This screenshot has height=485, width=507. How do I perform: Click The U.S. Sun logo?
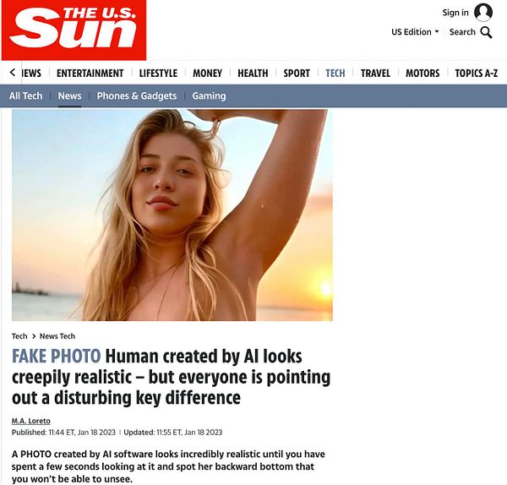click(x=74, y=30)
